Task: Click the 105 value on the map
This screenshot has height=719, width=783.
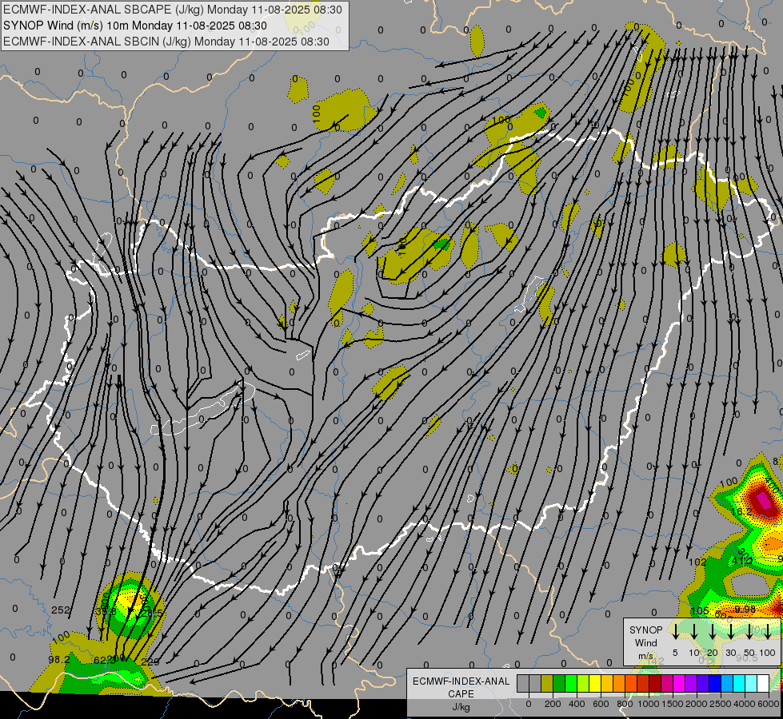Action: 700,610
